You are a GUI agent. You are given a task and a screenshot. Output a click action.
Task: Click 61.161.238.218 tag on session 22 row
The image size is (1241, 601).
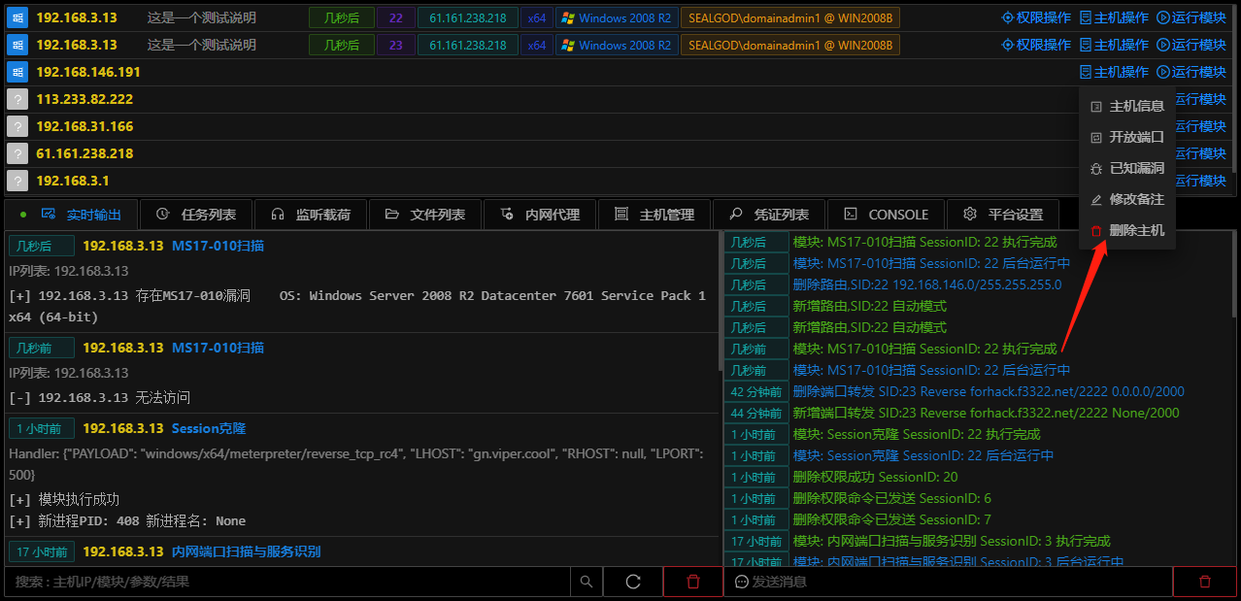coord(467,17)
